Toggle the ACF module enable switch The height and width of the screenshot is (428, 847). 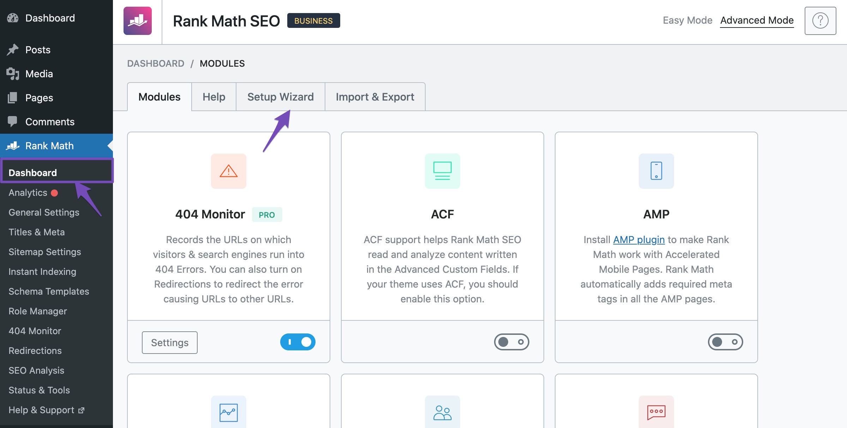[511, 342]
